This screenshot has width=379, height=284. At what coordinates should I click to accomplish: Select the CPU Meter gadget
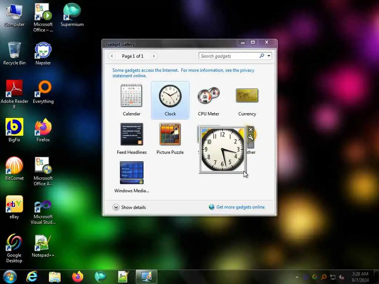pyautogui.click(x=209, y=100)
